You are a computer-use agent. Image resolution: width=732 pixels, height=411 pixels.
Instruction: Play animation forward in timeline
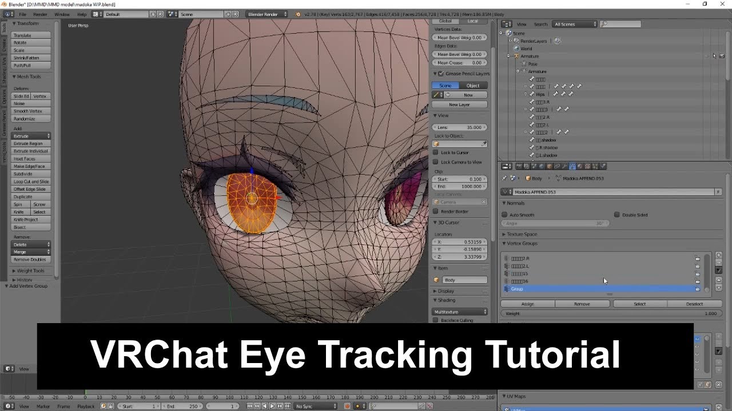(x=272, y=406)
